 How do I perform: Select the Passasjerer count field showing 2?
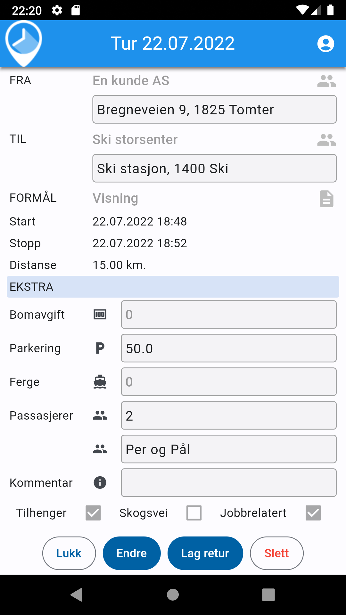228,415
